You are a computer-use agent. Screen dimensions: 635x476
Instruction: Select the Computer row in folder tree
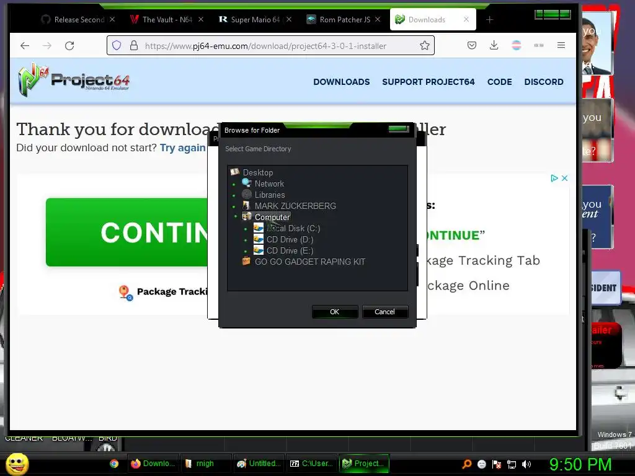tap(266, 217)
